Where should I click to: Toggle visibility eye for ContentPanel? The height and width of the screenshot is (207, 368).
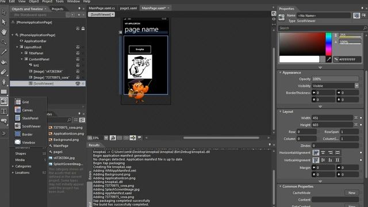tap(78, 59)
